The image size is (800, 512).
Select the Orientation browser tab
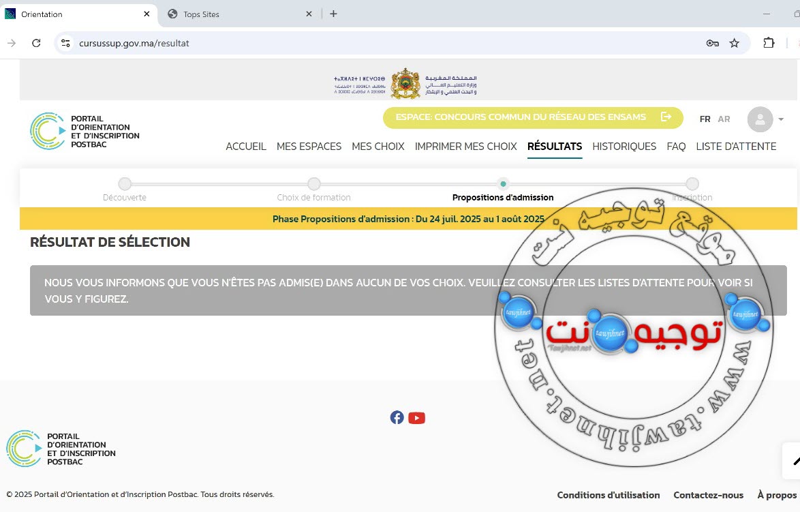(x=78, y=14)
